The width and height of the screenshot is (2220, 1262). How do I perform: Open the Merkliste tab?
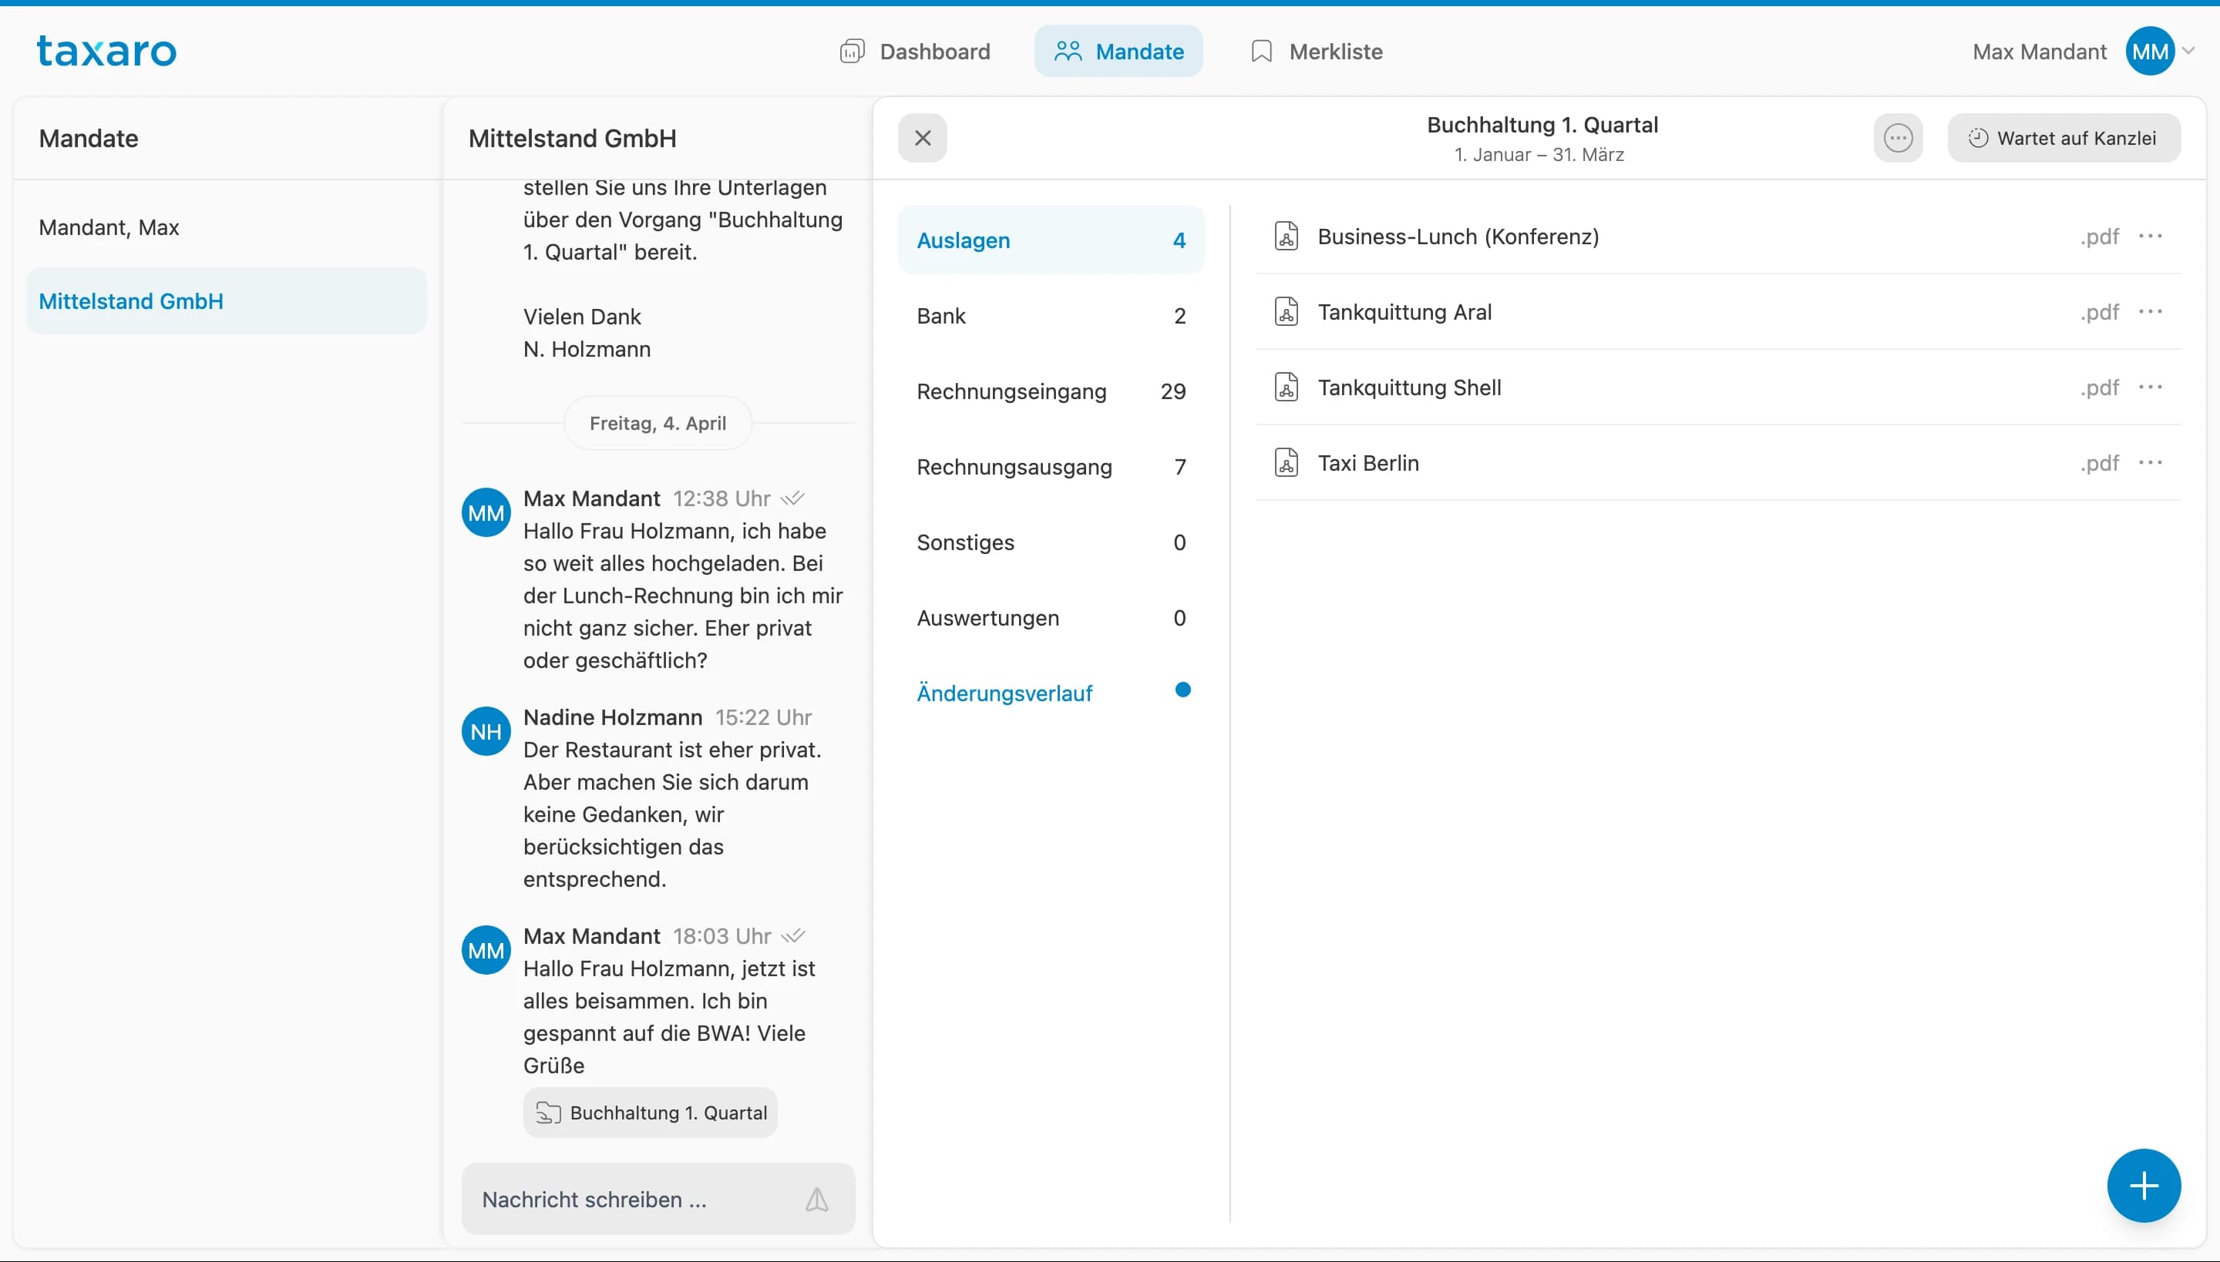point(1317,51)
